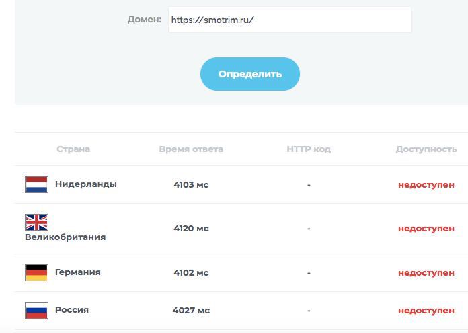Select the Нидерланды country name
Image resolution: width=468 pixels, height=333 pixels.
(x=86, y=184)
